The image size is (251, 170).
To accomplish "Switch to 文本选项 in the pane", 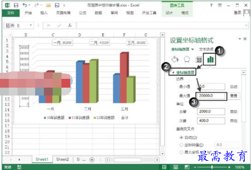I will coord(206,49).
